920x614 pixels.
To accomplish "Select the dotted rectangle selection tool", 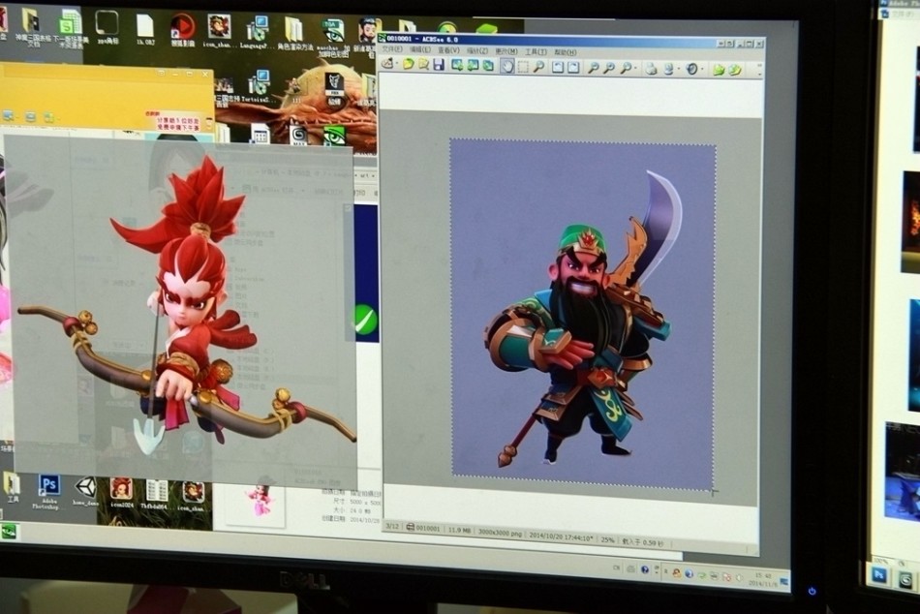I will click(x=523, y=66).
